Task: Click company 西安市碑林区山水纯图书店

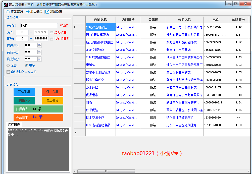Action: (x=184, y=110)
